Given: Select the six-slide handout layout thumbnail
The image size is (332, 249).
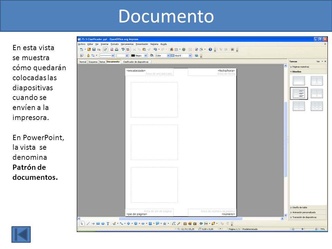Looking at the screenshot, I should (x=299, y=106).
